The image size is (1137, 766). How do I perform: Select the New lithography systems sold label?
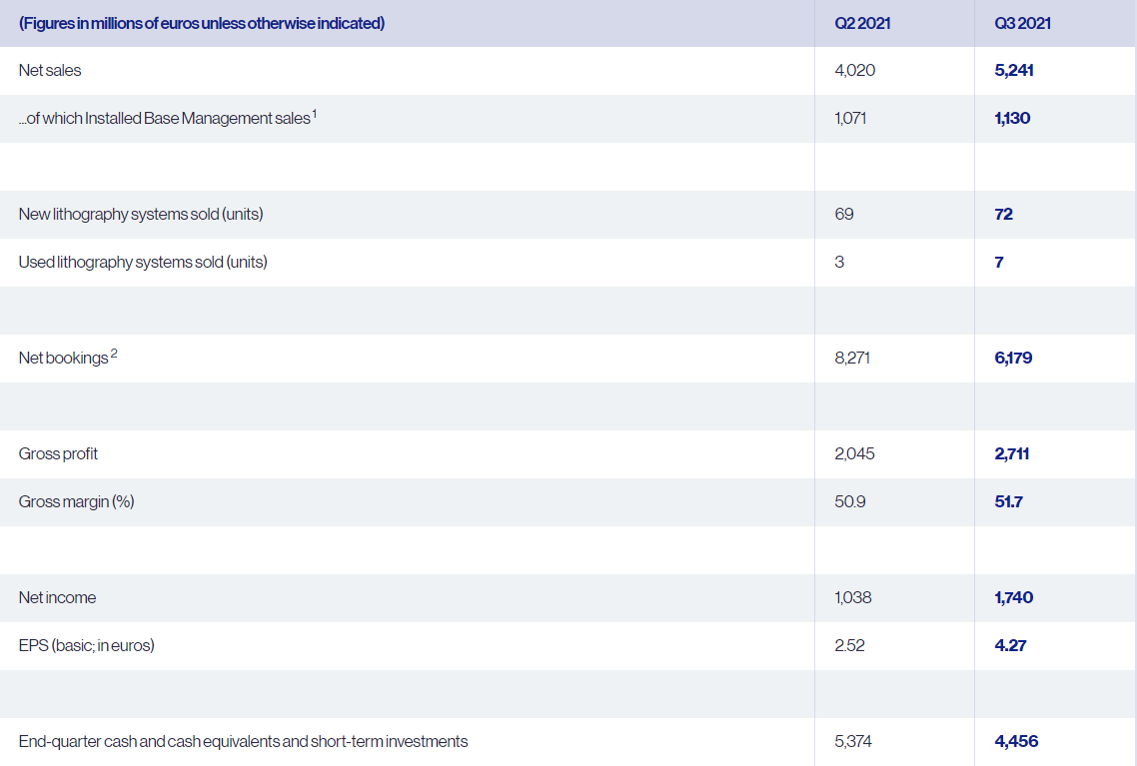click(x=141, y=214)
